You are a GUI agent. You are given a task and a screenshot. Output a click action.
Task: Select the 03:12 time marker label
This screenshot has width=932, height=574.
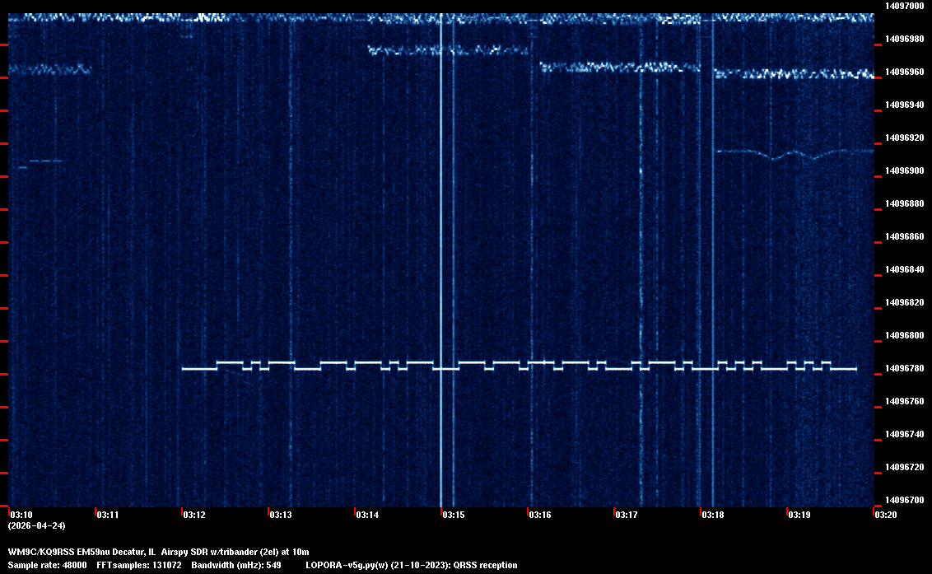(x=194, y=515)
